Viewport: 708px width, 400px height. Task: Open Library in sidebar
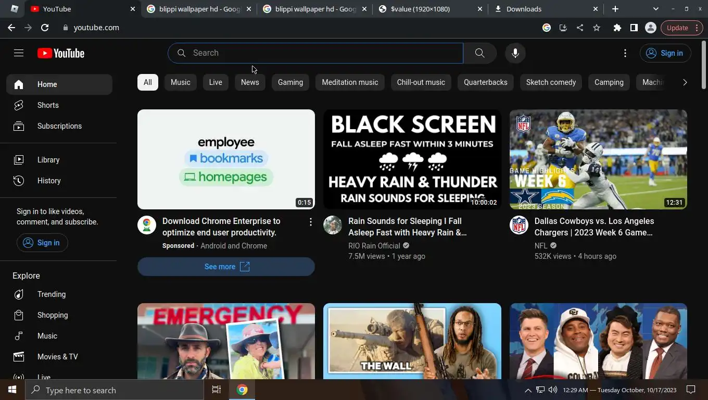pyautogui.click(x=59, y=160)
